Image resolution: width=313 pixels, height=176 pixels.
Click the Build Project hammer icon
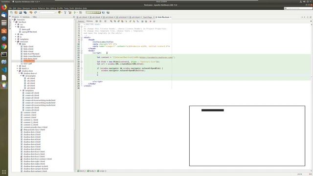(65, 12)
